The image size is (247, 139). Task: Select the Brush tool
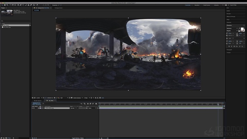[x=26, y=5]
